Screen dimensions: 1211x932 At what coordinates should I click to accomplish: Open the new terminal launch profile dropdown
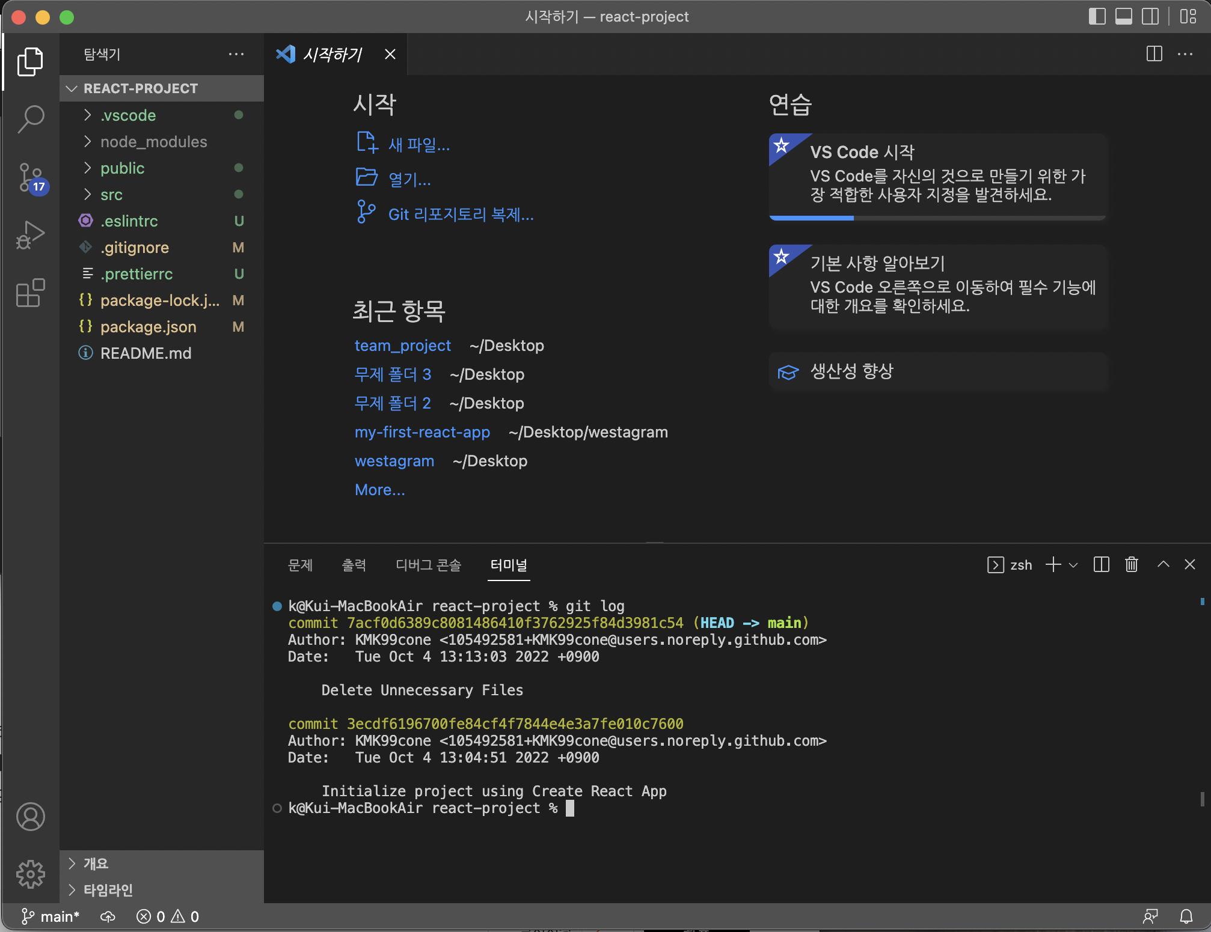(x=1073, y=565)
